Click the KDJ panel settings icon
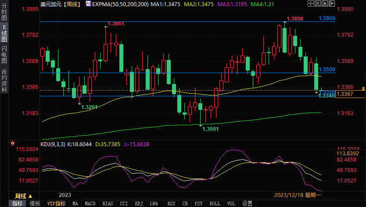Screen dimensions: 366x207 tap(12, 143)
